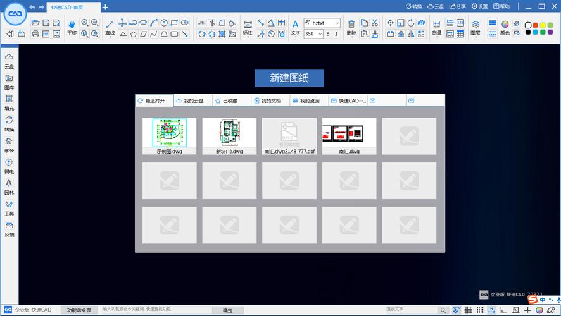Click Convert (转换) in left sidebar
Screen dimensions: 561x316
pos(9,123)
